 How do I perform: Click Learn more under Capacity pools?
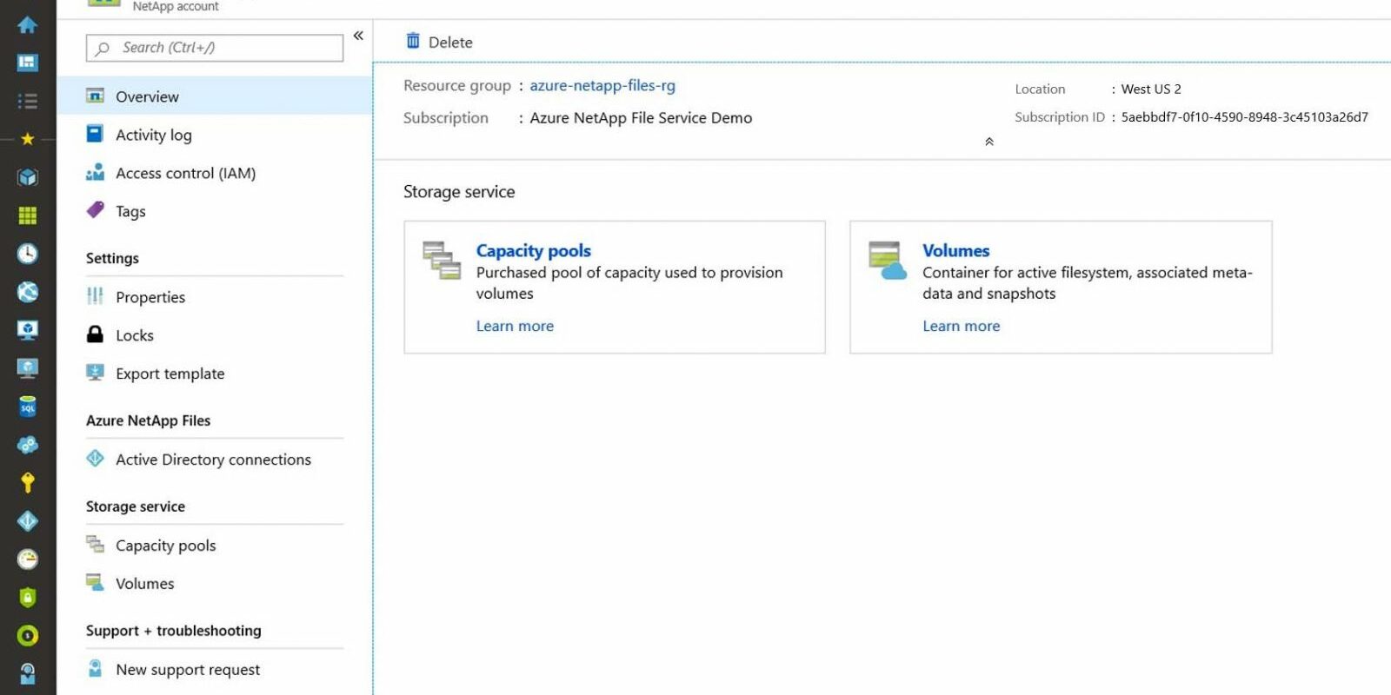[515, 326]
